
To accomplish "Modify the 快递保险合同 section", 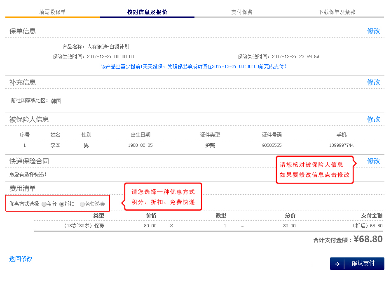I will 373,161.
